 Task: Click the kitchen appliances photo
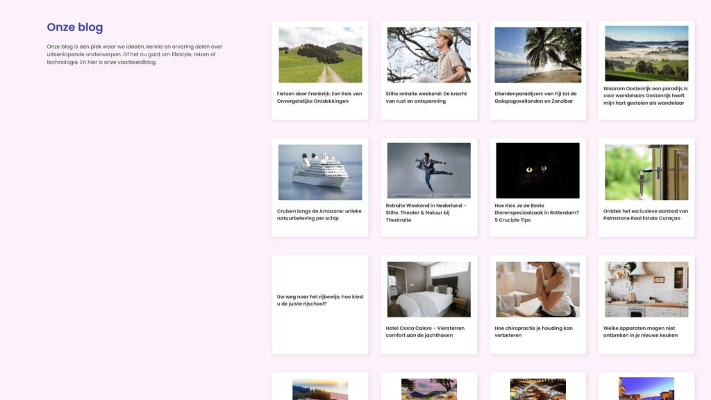click(646, 290)
